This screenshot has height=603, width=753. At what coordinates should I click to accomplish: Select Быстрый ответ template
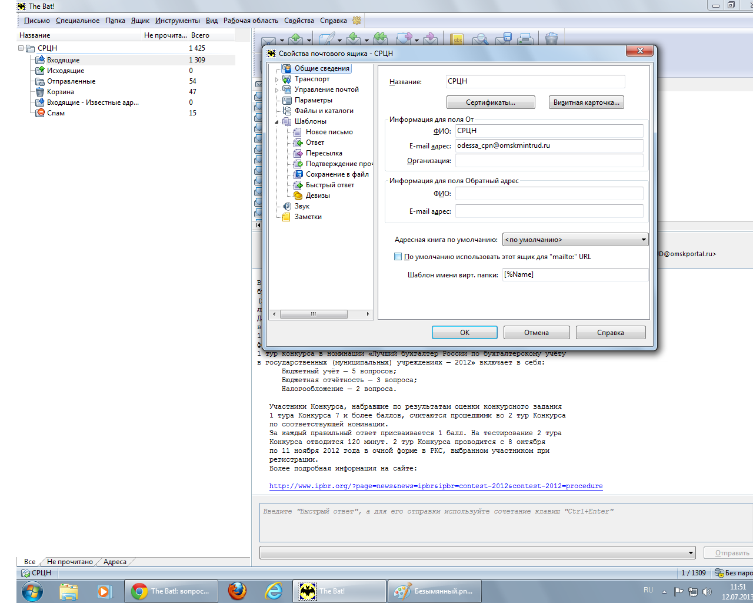pyautogui.click(x=329, y=185)
